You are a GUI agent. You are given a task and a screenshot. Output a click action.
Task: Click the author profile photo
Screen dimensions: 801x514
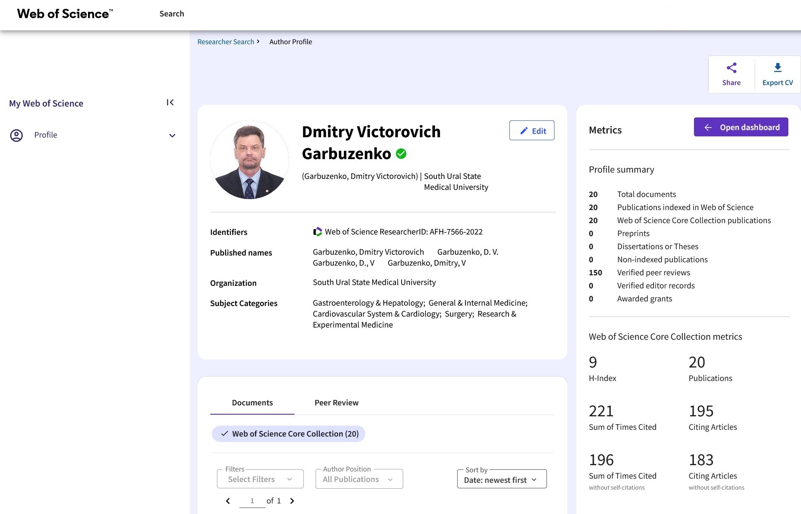(x=249, y=160)
